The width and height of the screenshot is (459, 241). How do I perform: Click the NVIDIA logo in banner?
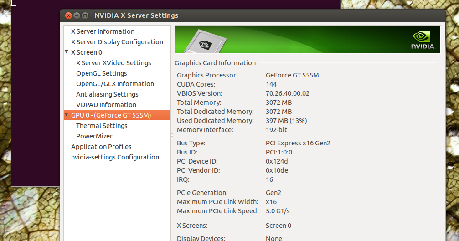[x=423, y=40]
